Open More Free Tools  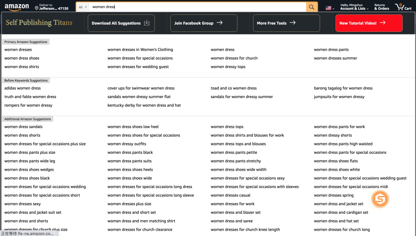pos(286,23)
